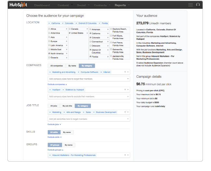Screen dimensions: 211x171
Task: Remove the Arts and Design job function tag
Action: (x=64, y=112)
